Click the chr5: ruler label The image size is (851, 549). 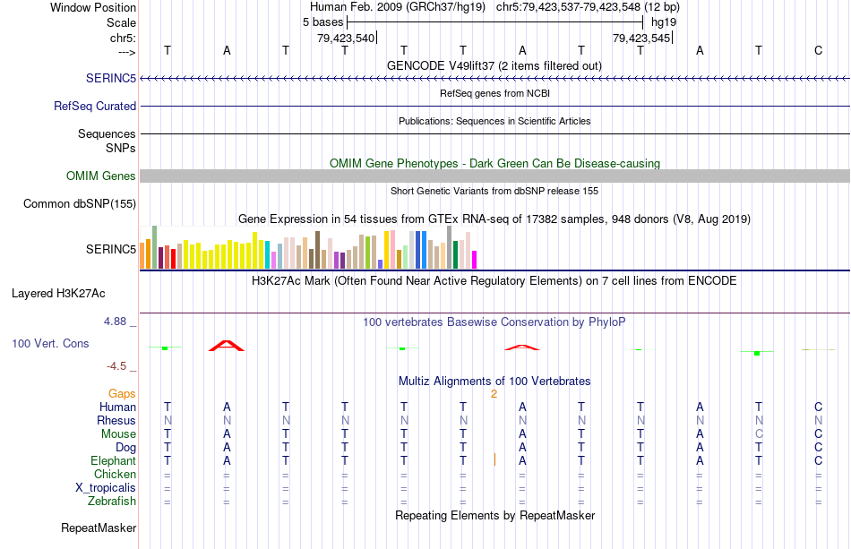(x=123, y=38)
